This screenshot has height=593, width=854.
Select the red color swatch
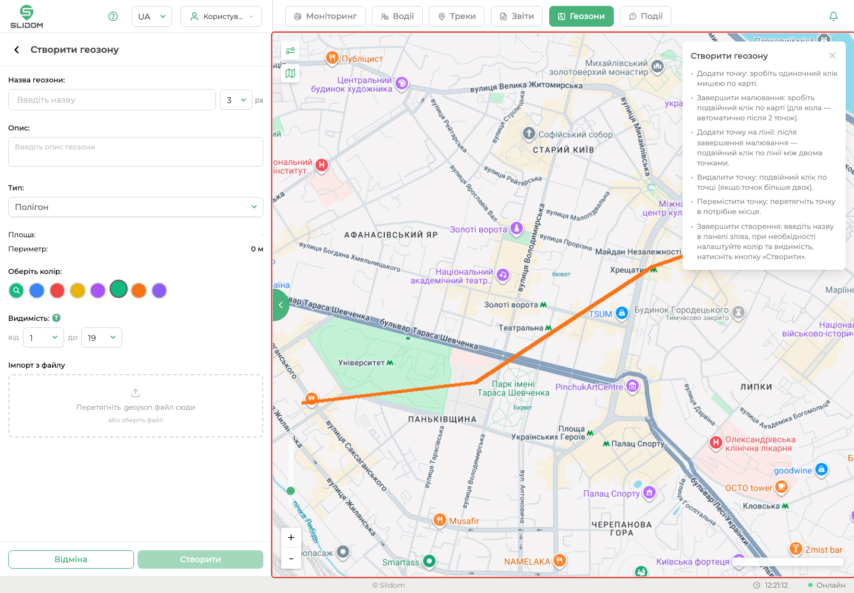pyautogui.click(x=58, y=291)
